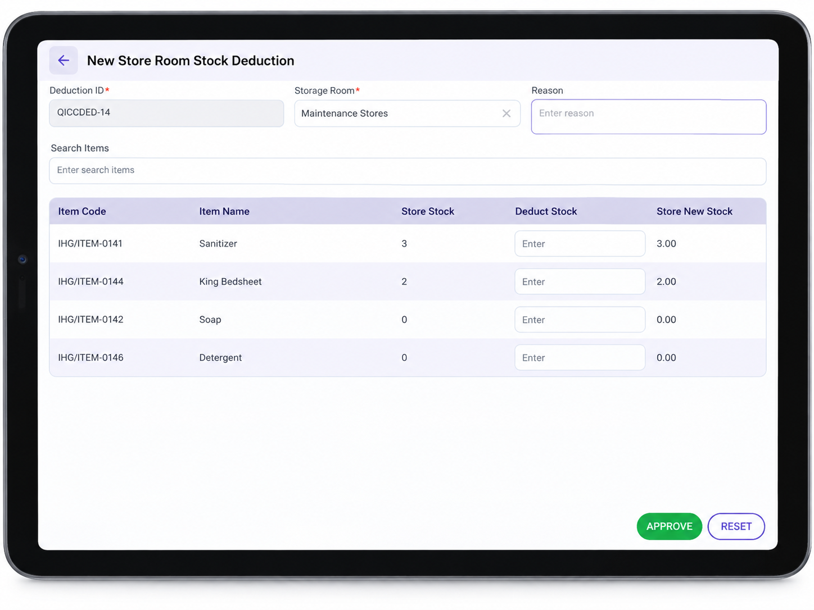Select King Bedsheet's new stock value 2.00
This screenshot has height=610, width=814.
point(666,281)
